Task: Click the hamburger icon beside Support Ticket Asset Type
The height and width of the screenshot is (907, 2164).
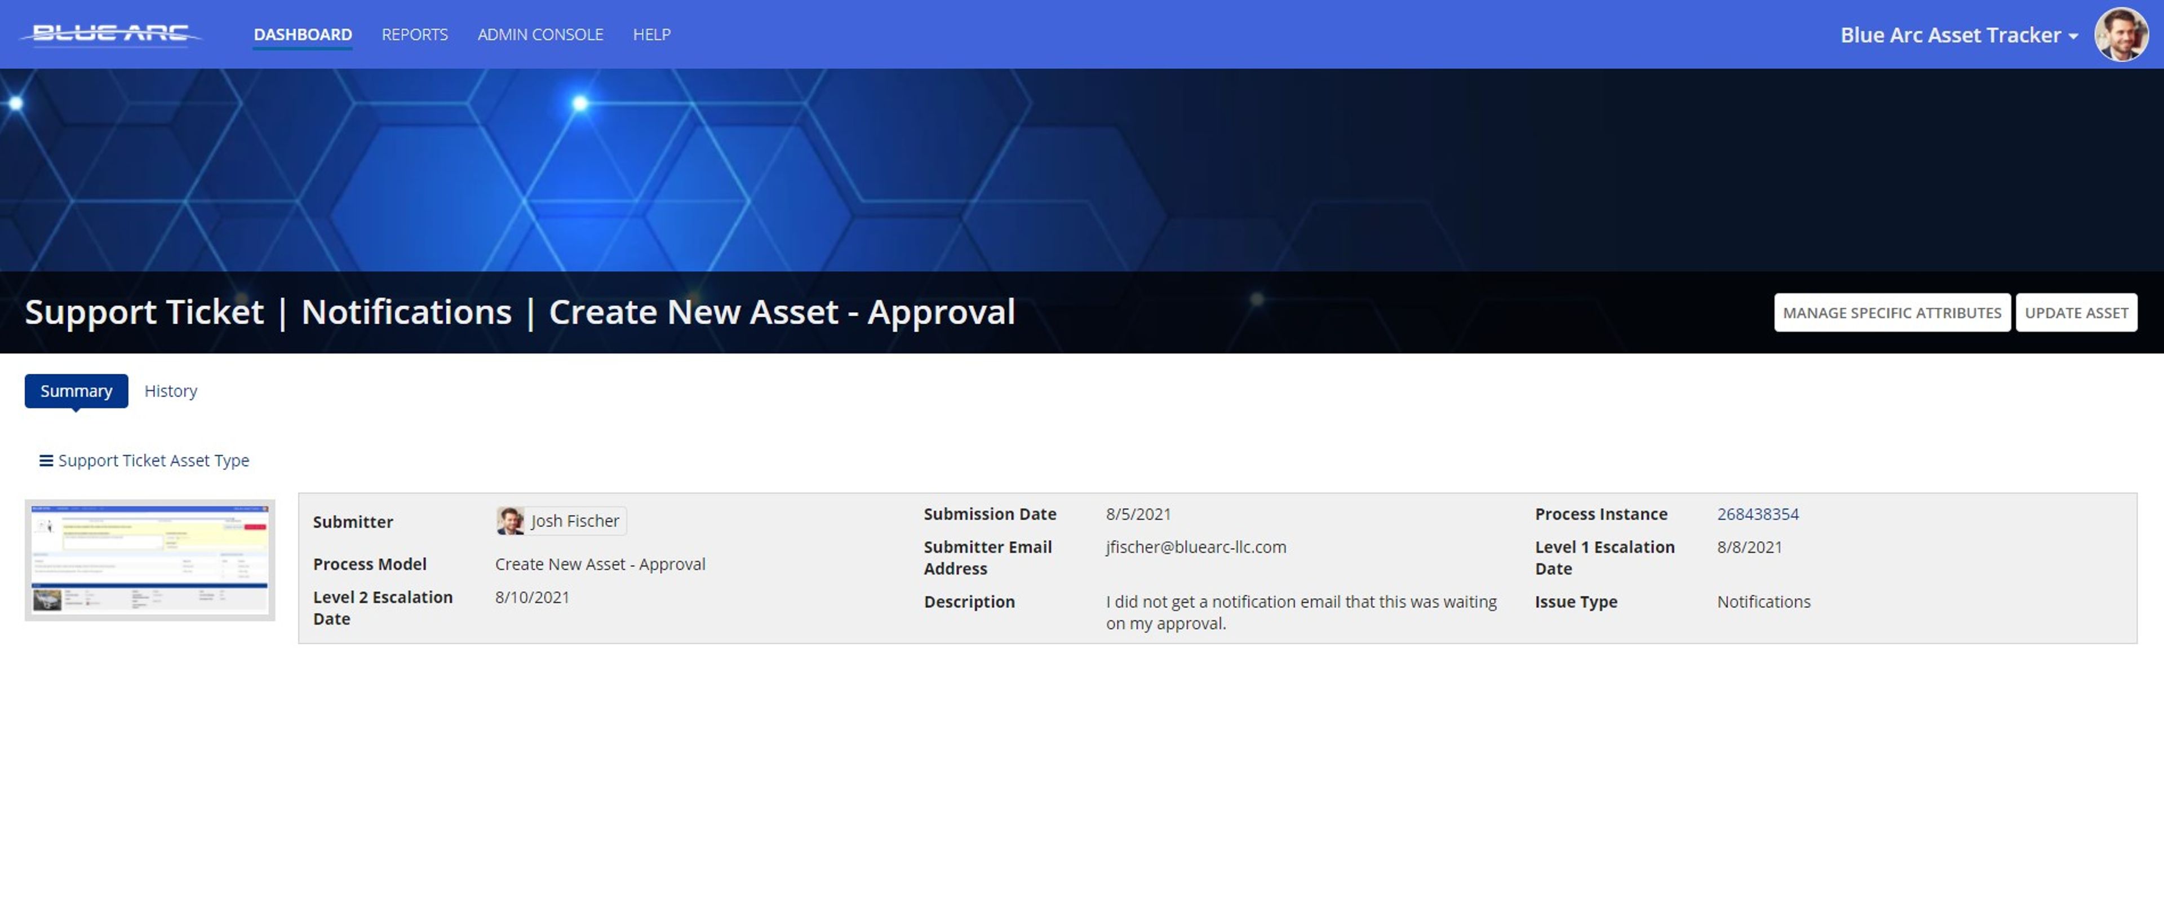Action: point(46,461)
